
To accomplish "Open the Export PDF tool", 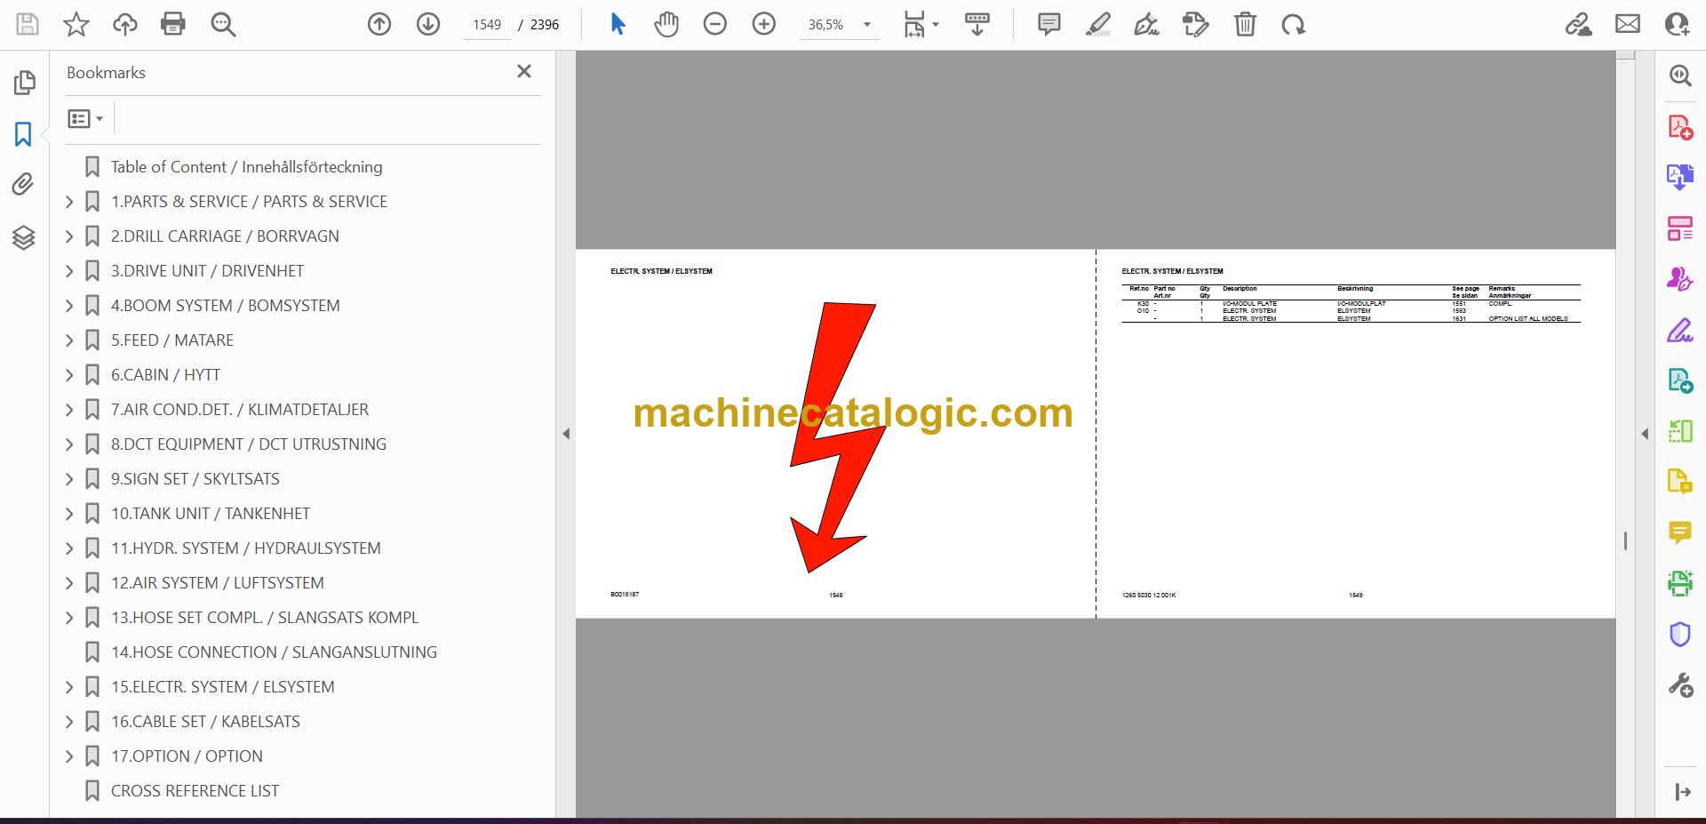I will (x=1680, y=178).
